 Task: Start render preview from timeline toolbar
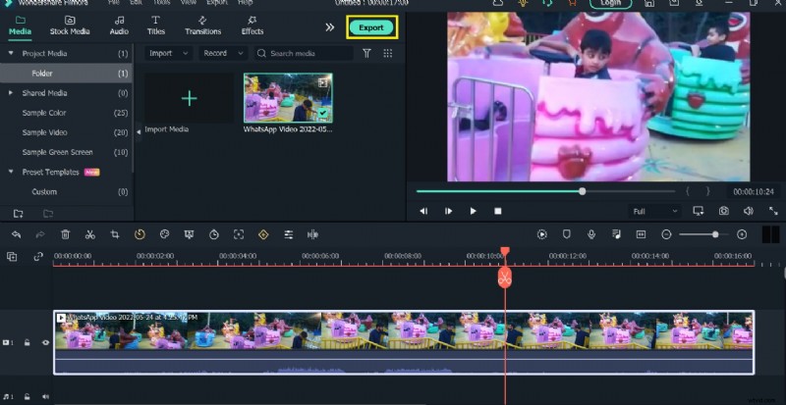point(542,234)
